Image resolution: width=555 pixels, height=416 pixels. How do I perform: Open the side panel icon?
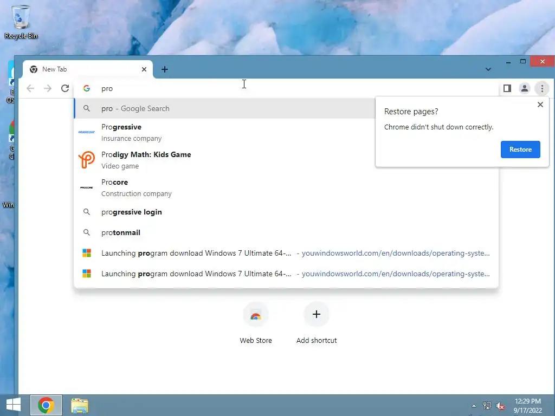coord(507,88)
